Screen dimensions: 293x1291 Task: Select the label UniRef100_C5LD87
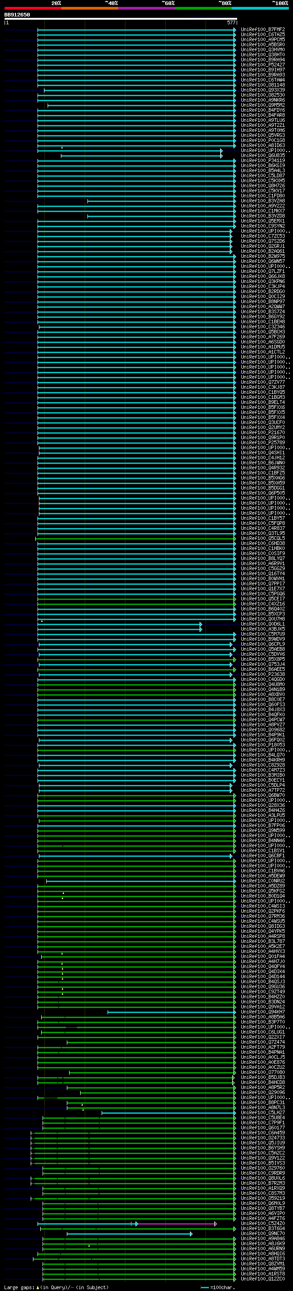click(x=263, y=175)
